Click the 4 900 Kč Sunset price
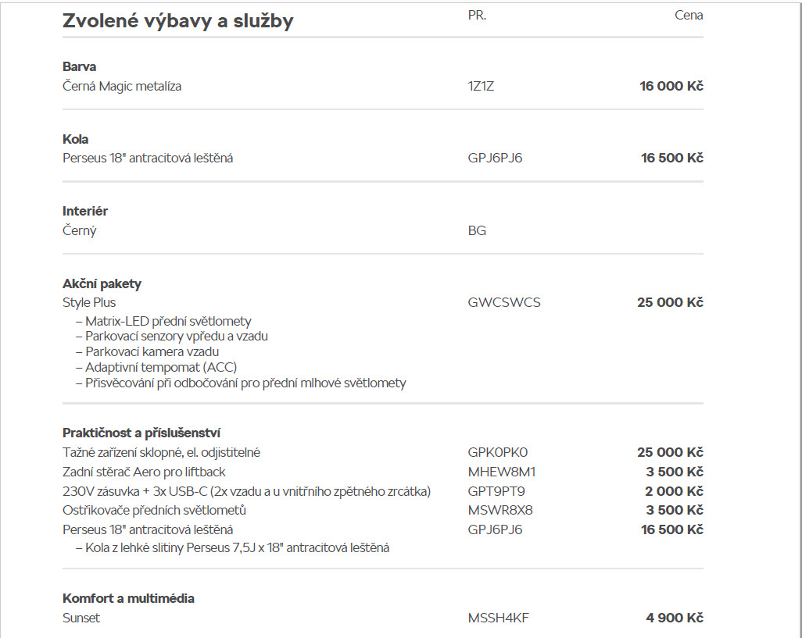 click(674, 618)
